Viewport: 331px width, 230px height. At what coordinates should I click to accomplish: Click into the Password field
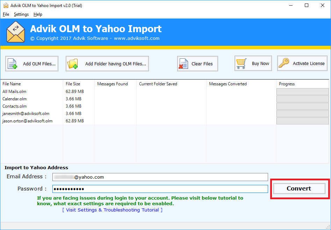tap(160, 189)
